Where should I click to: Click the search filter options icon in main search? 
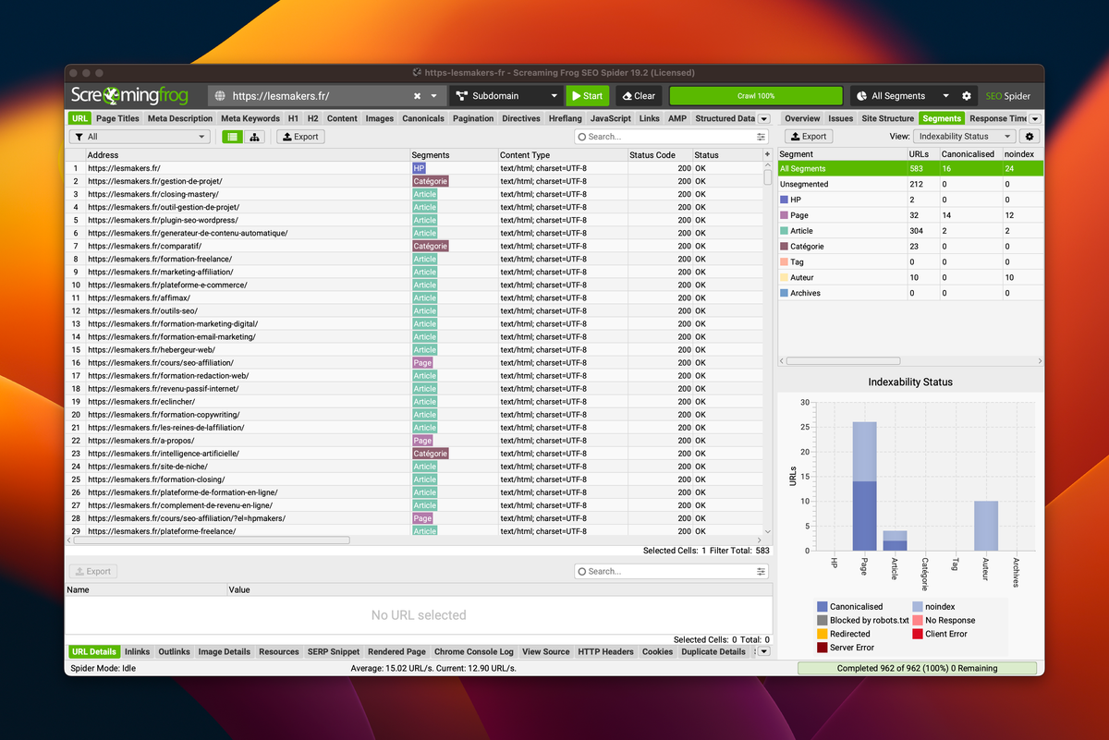click(x=762, y=137)
